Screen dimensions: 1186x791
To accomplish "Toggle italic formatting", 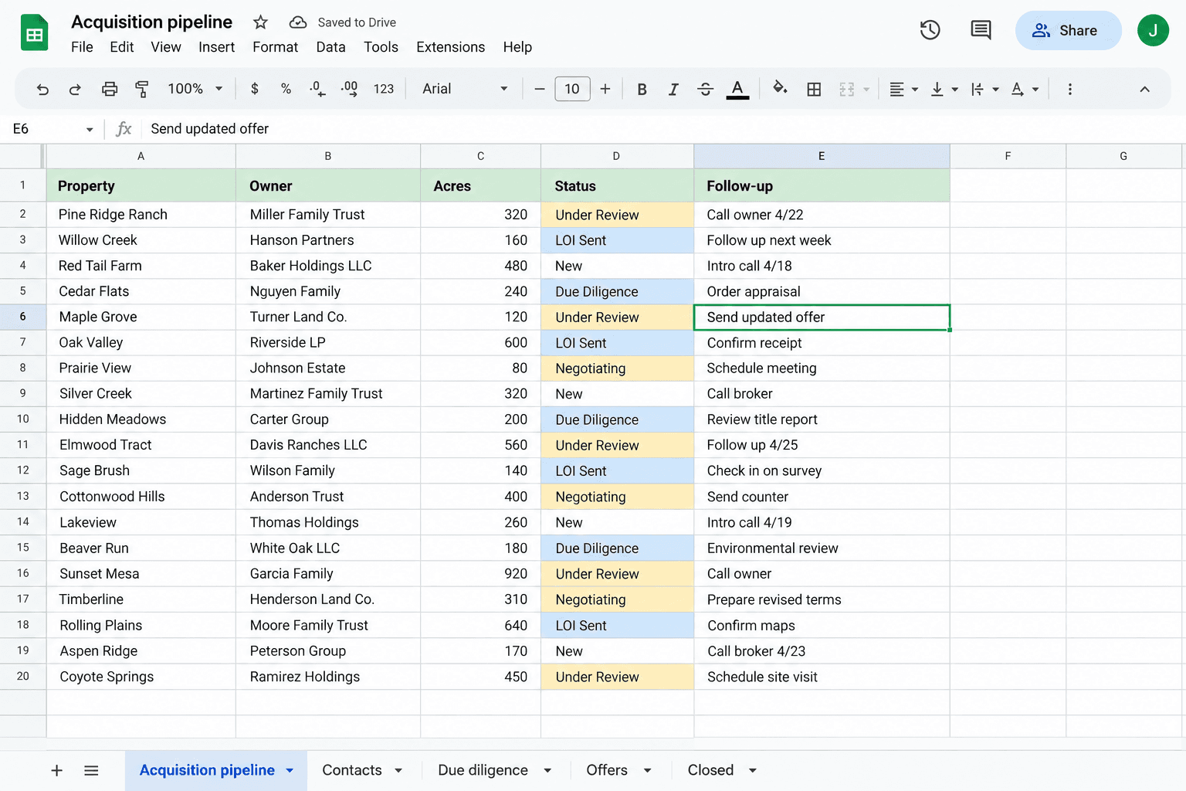I will [x=673, y=89].
